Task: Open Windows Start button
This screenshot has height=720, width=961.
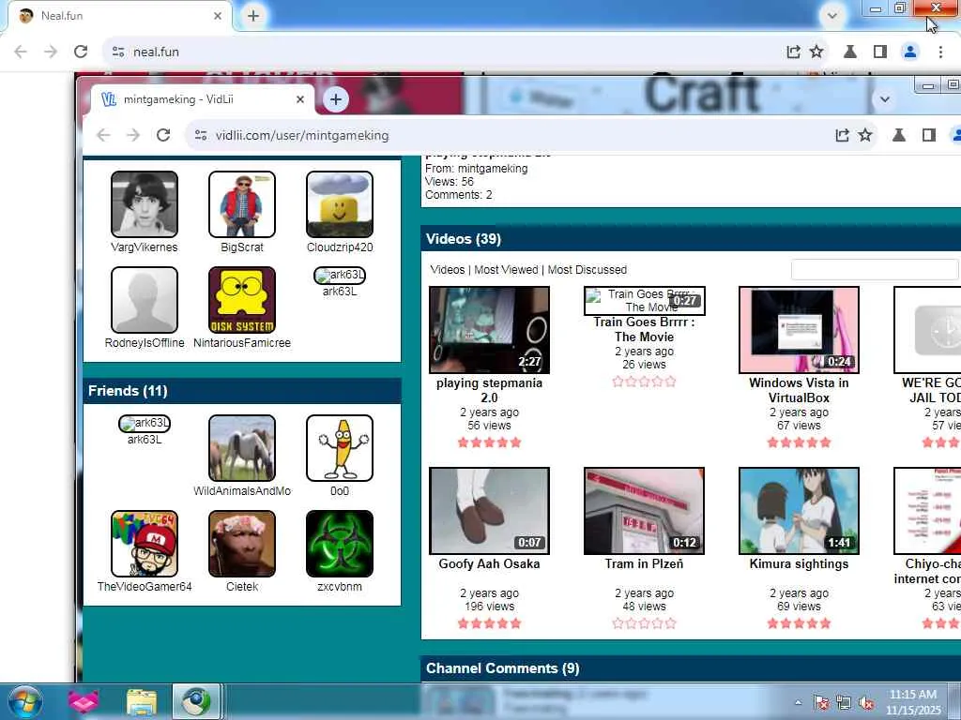Action: (x=25, y=701)
